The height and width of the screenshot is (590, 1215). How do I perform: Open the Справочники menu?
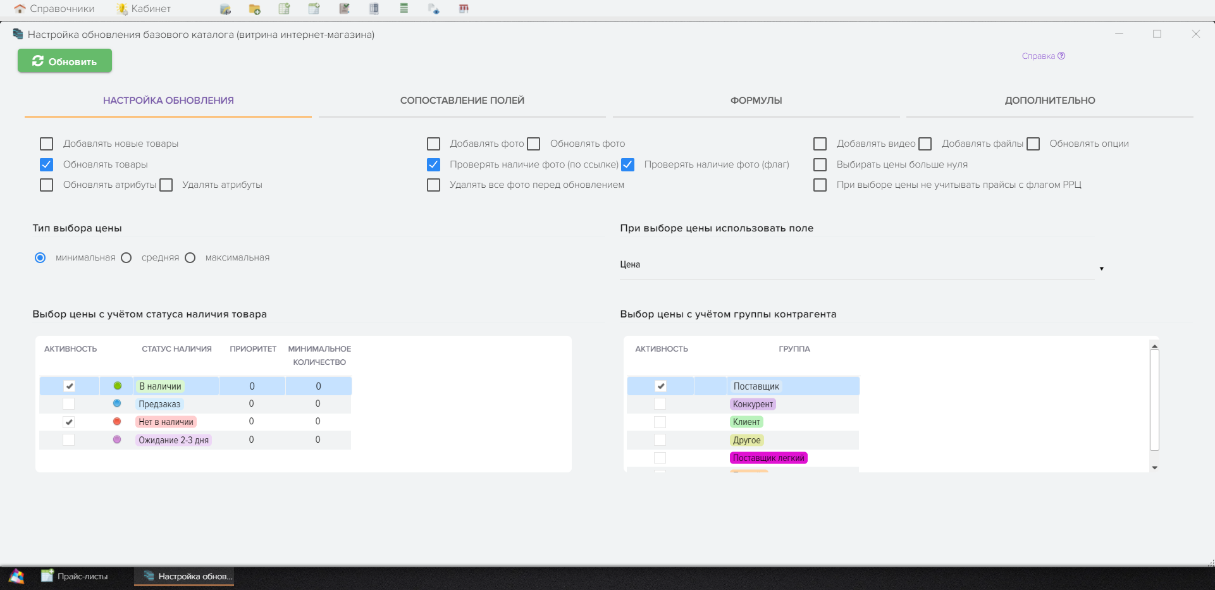click(x=54, y=9)
